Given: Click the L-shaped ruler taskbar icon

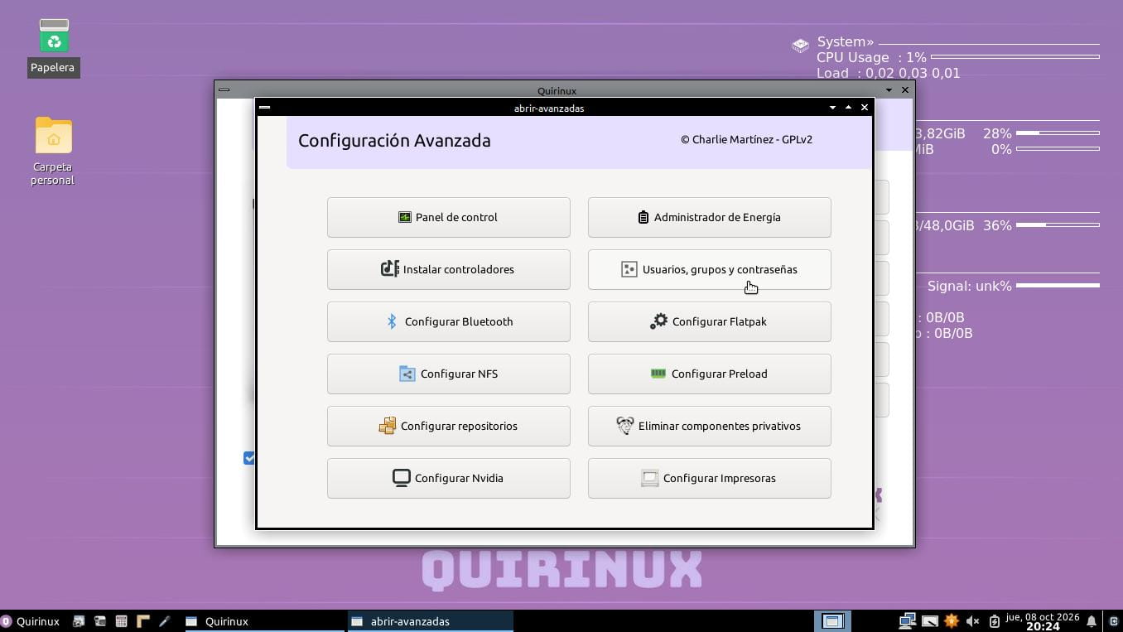Looking at the screenshot, I should tap(142, 621).
